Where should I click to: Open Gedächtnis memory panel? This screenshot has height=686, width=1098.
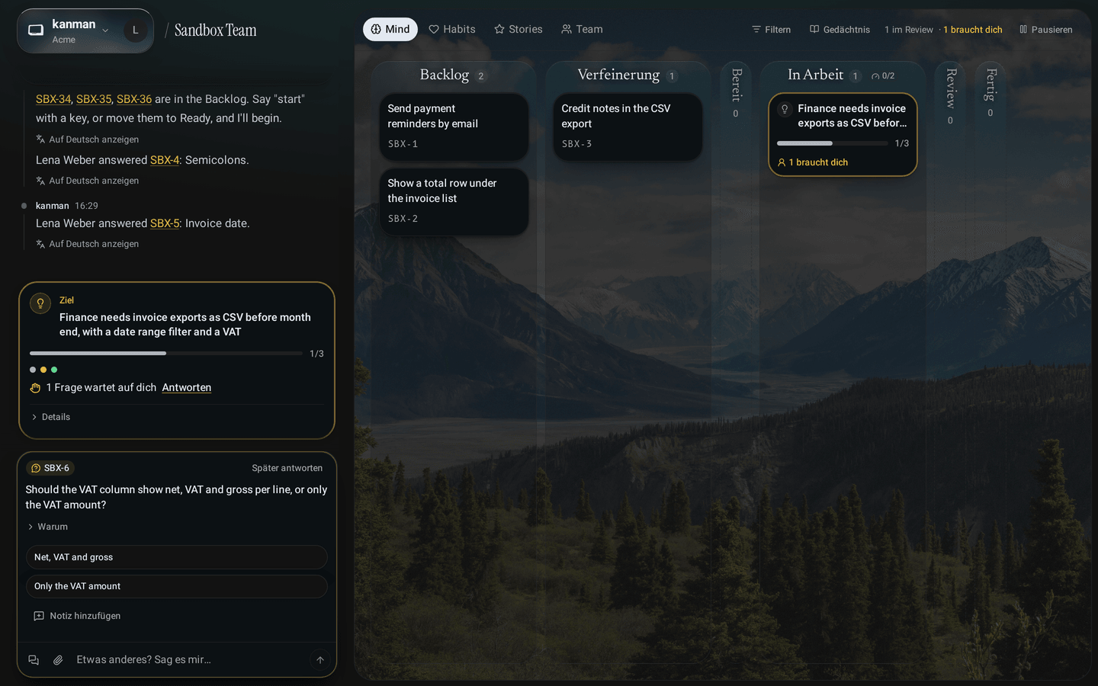(x=840, y=30)
